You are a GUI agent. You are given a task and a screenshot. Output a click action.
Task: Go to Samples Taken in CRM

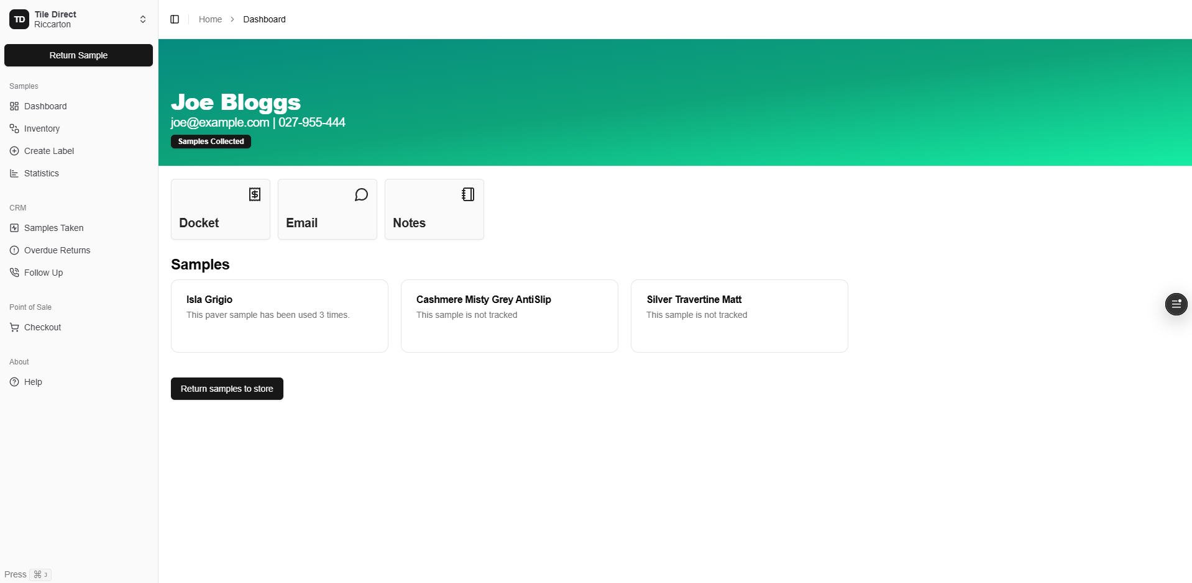tap(53, 228)
